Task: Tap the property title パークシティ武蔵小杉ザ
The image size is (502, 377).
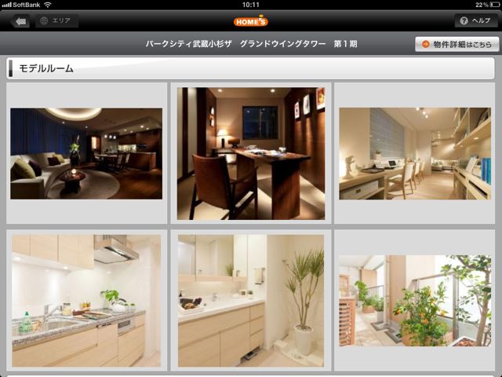Action: [188, 44]
